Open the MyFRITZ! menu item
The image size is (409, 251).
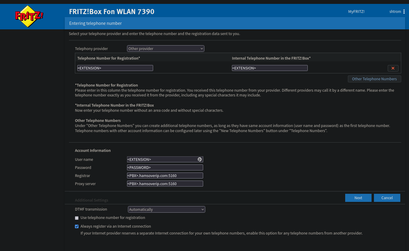[356, 12]
